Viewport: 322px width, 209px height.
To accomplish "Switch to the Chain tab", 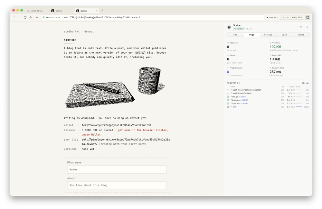I will pyautogui.click(x=284, y=35).
